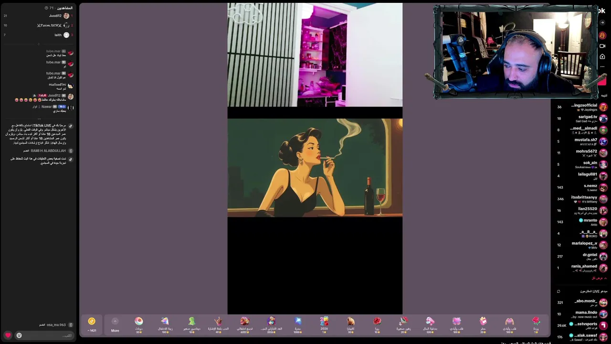The image size is (611, 344).
Task: Send the capybara gift
Action: (x=350, y=324)
